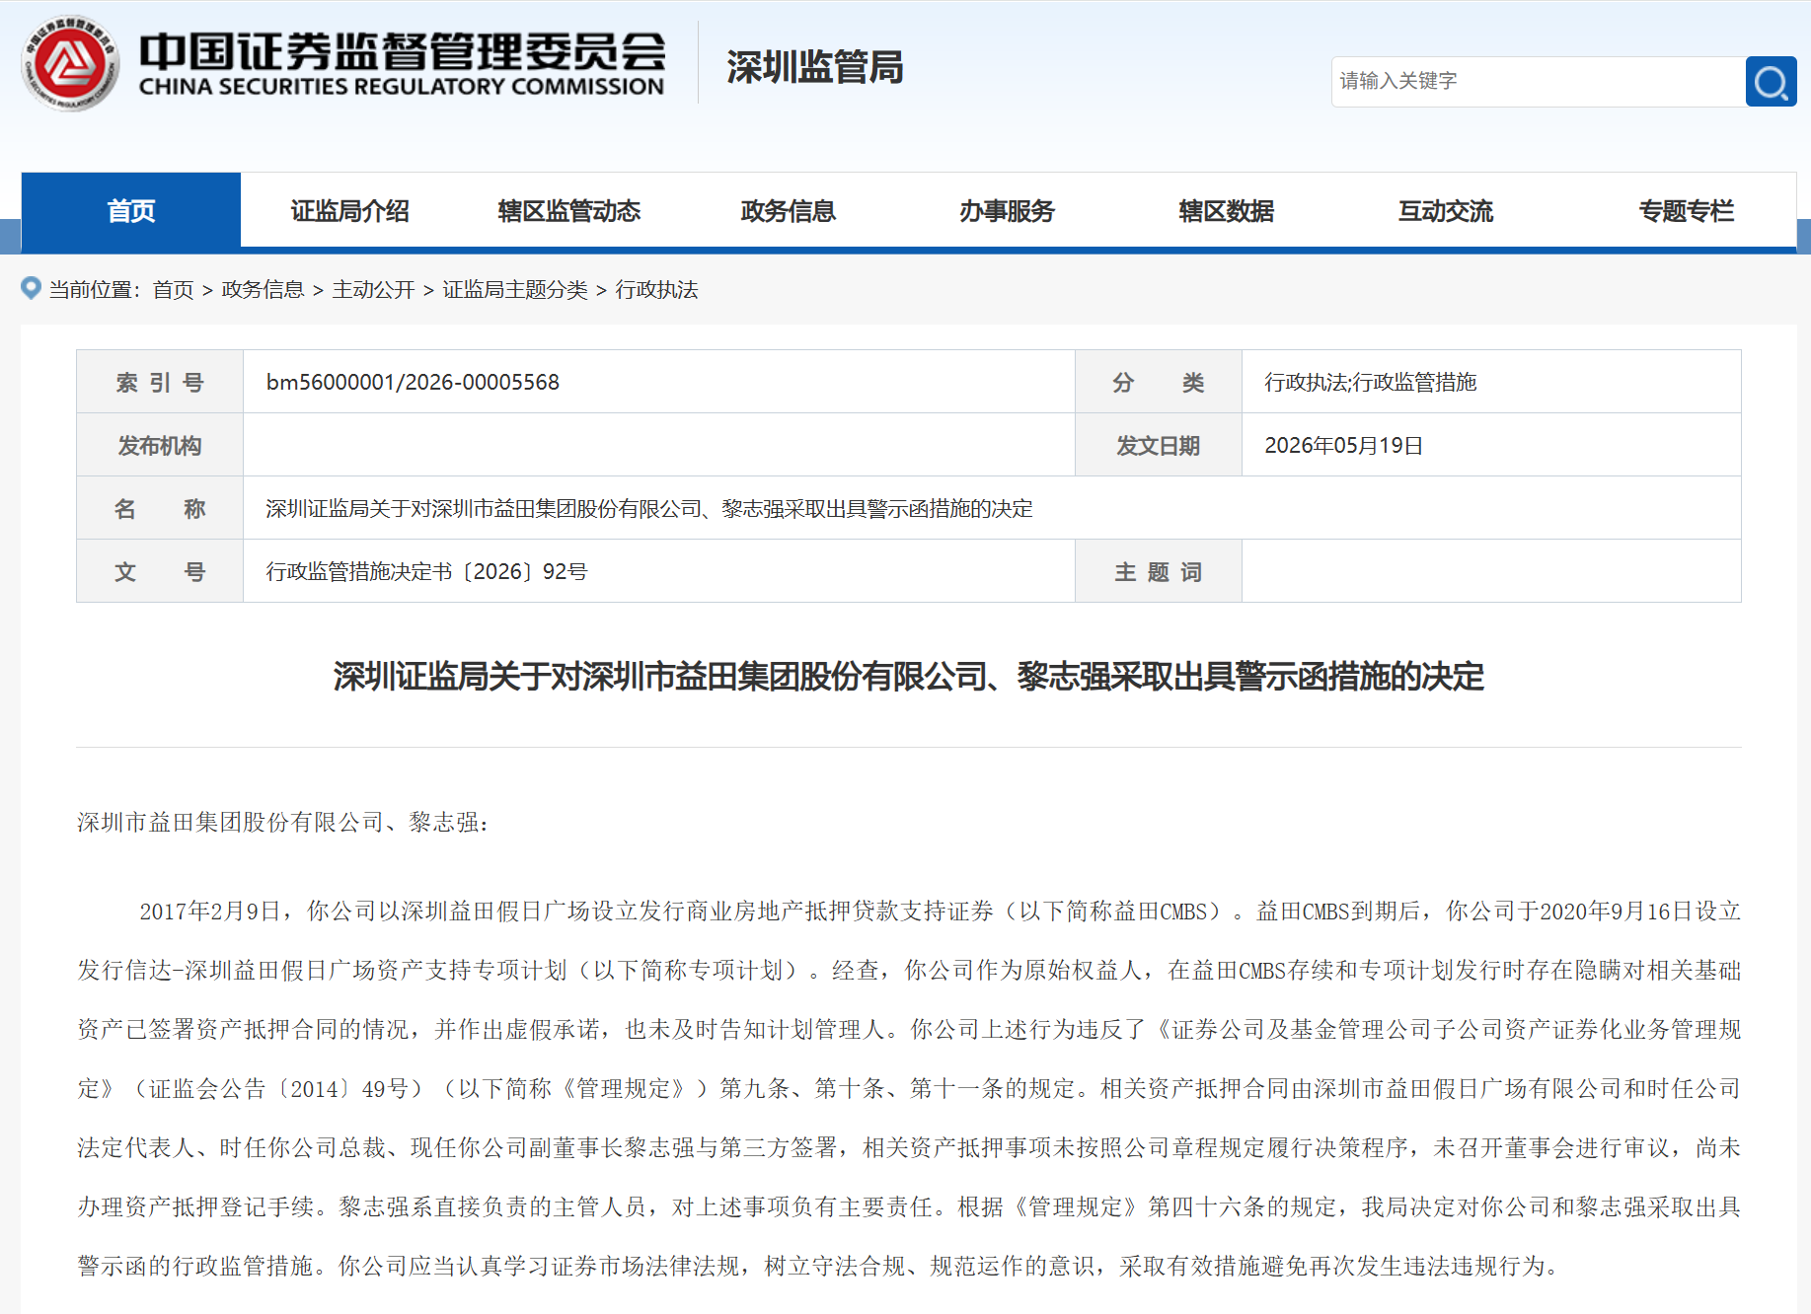Click the large article headline

point(909,677)
